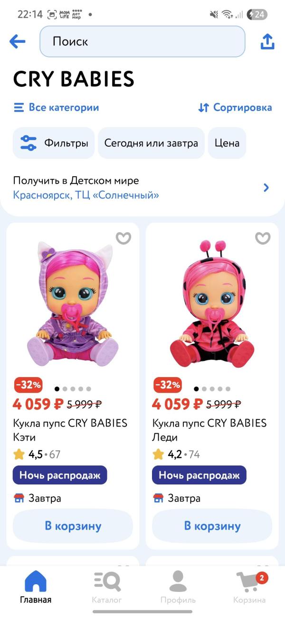Tap the share icon at top right
285x617 pixels.
coord(267,41)
